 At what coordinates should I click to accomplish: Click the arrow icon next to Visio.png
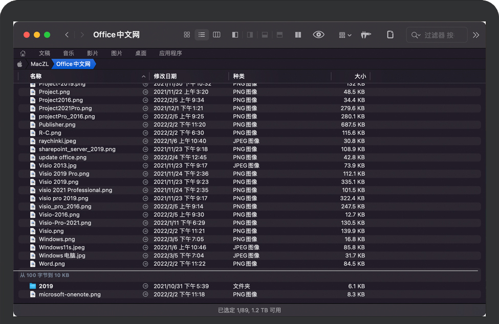click(145, 231)
